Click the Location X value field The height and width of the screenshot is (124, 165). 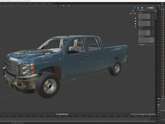pos(144,14)
